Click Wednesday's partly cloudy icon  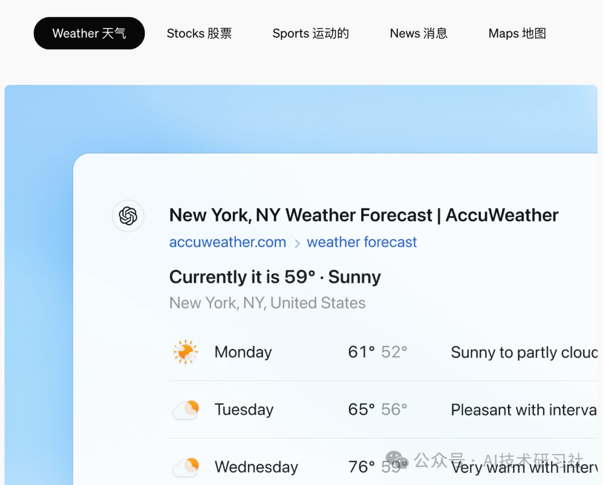coord(186,467)
